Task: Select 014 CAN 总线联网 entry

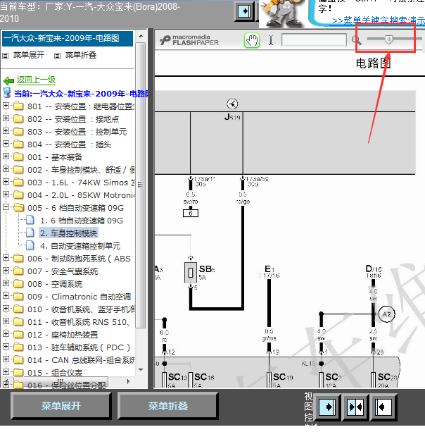Action: pos(81,360)
